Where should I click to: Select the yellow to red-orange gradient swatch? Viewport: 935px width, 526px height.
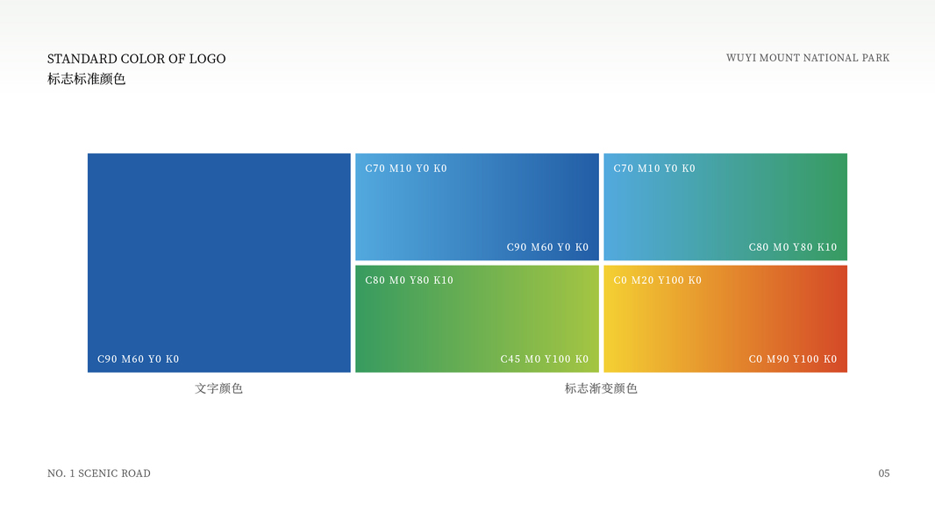pos(725,319)
